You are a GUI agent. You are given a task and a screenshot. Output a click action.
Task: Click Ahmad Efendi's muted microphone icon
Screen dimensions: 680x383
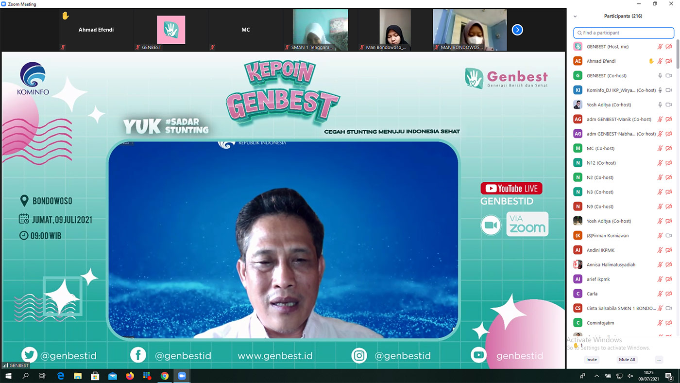click(x=660, y=61)
